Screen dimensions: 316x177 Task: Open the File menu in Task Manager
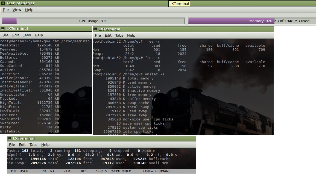(5, 10)
